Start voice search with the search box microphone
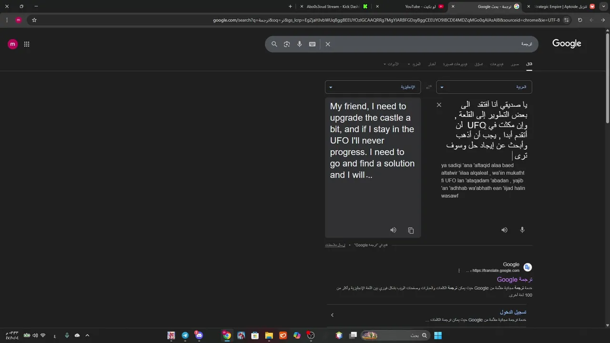 coord(299,44)
